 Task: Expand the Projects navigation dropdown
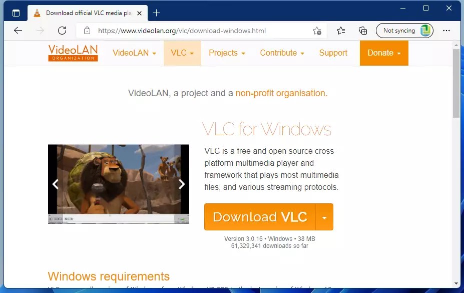pos(227,53)
